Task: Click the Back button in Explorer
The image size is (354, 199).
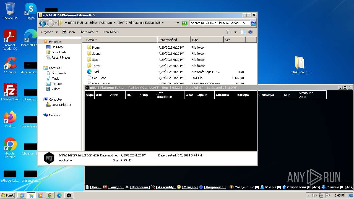Action: point(43,23)
